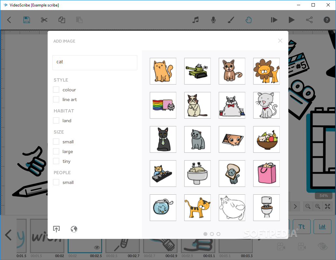Select the black cat wearing tie
This screenshot has width=336, height=260.
tap(163, 139)
